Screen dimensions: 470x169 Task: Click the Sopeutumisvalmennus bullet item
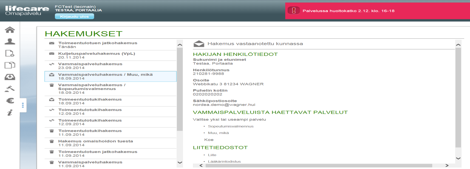click(231, 126)
